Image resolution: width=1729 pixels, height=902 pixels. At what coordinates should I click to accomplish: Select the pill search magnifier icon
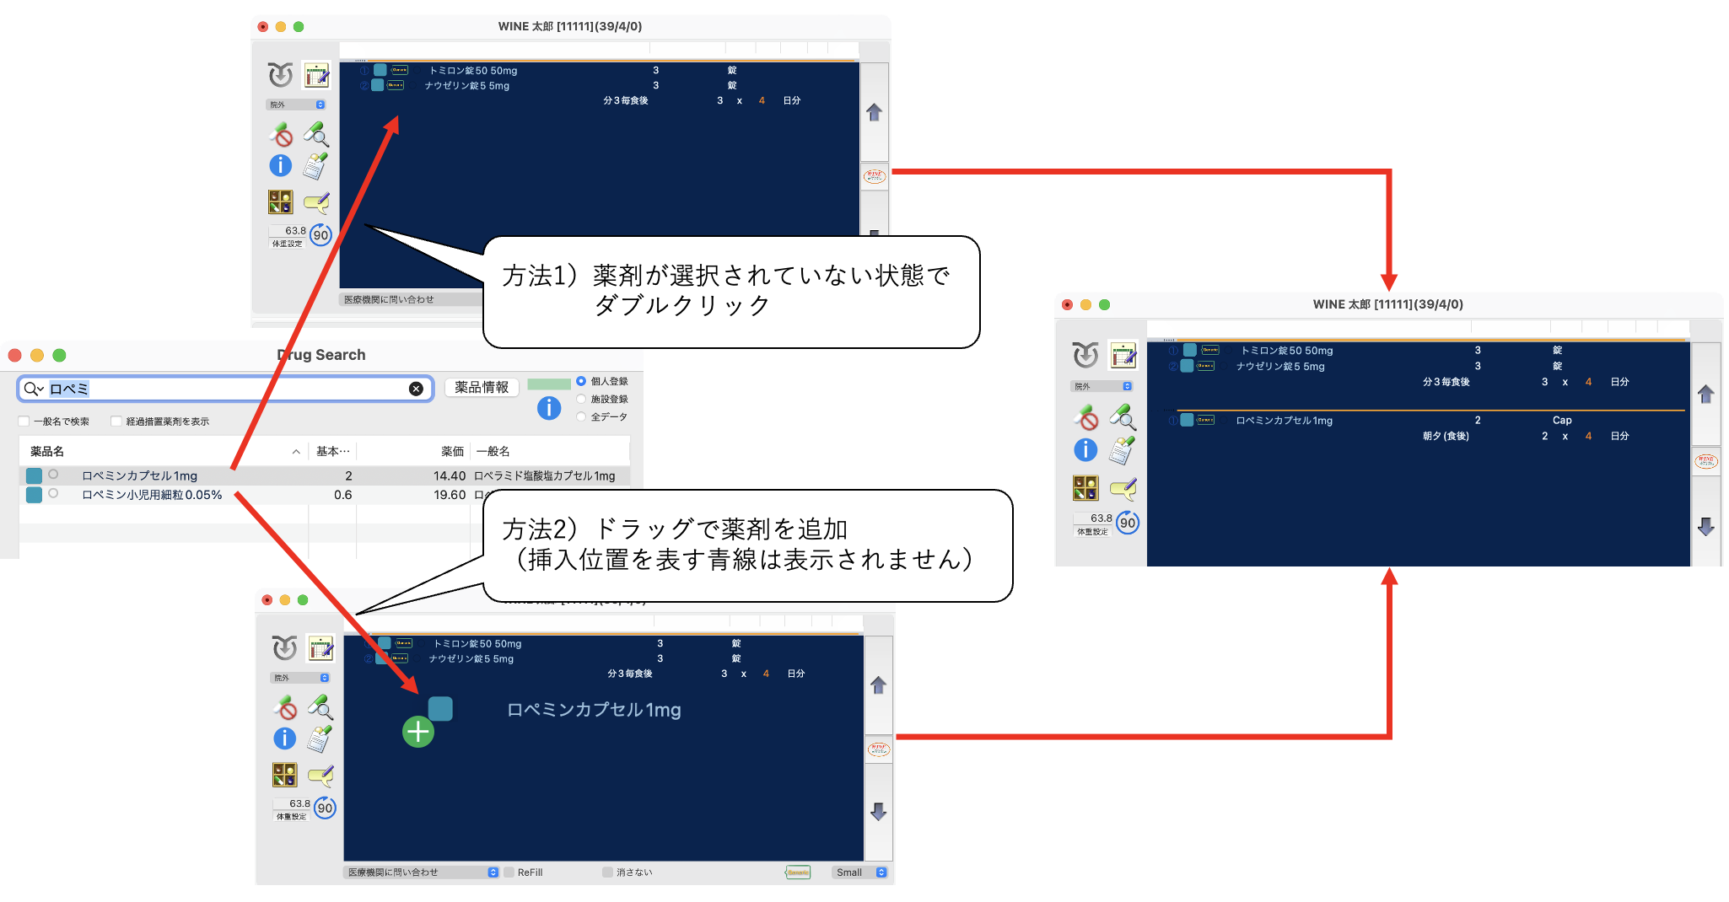pyautogui.click(x=316, y=133)
